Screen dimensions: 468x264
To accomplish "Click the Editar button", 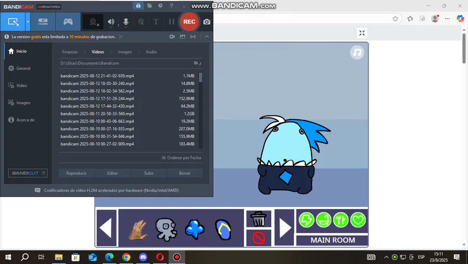I will (112, 173).
